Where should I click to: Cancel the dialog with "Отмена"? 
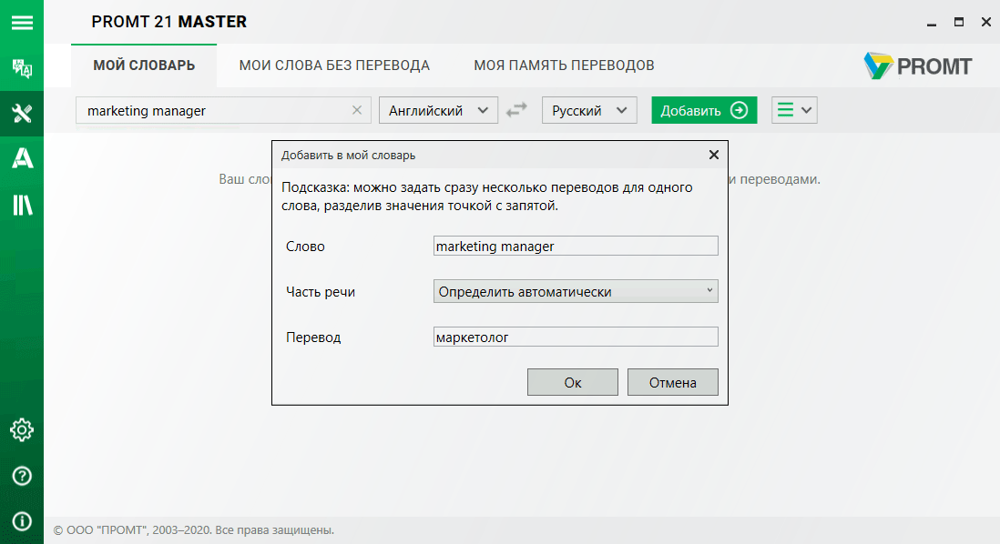[x=672, y=382]
